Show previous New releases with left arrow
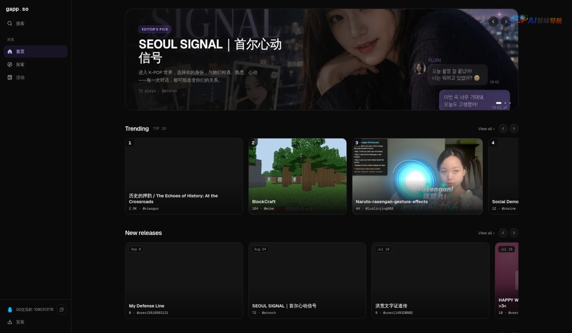The image size is (572, 333). [x=503, y=233]
